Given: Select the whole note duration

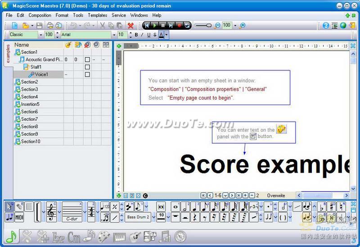Looking at the screenshot, I should [175, 207].
